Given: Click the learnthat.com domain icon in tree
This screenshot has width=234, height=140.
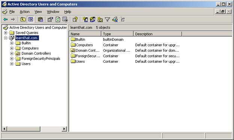Looking at the screenshot, I should (x=12, y=38).
